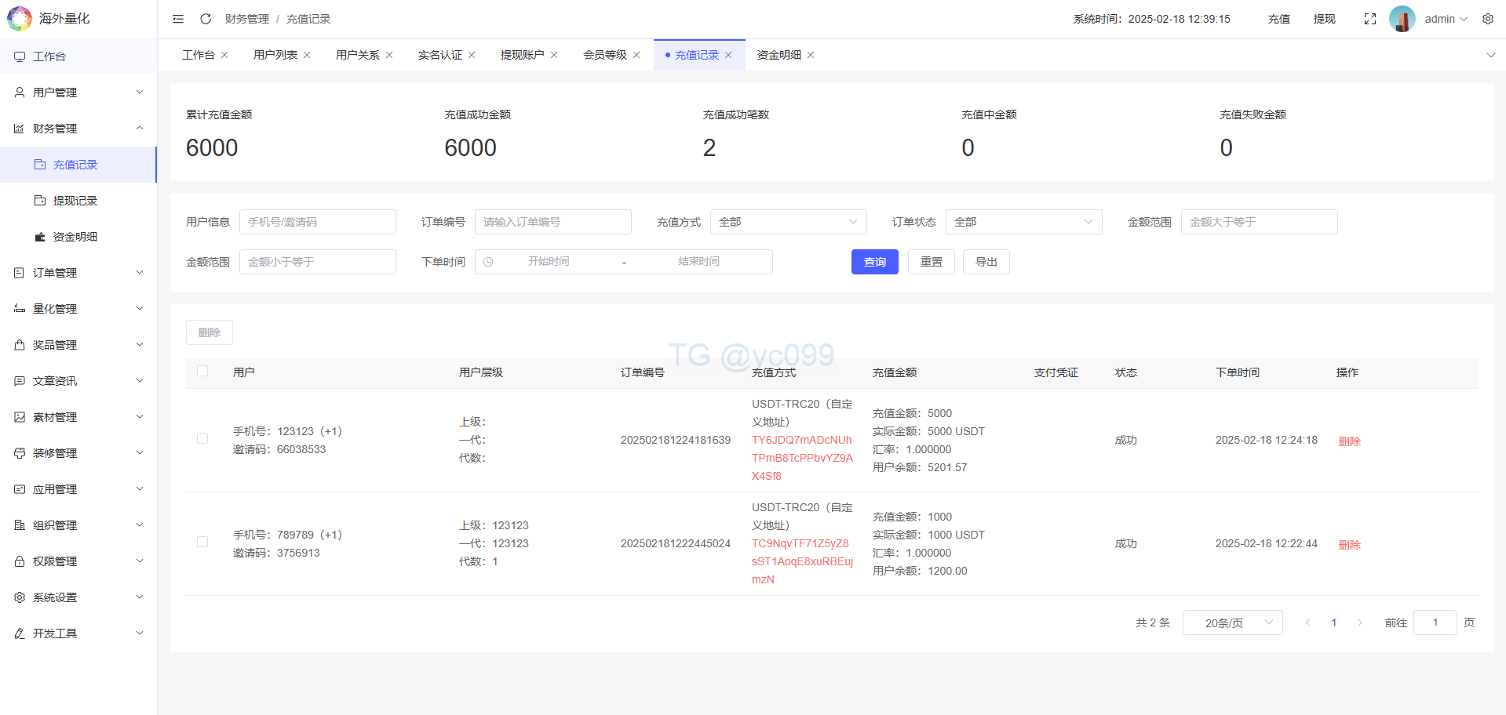This screenshot has height=715, width=1506.
Task: Collapse the sidebar with the hamburger icon
Action: (178, 19)
